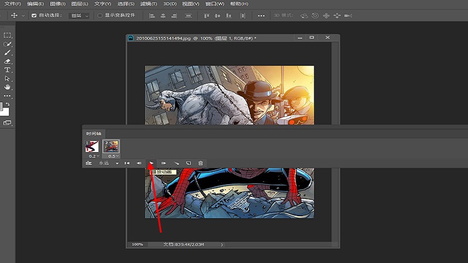Align top edges in options bar
Viewport: 468px width, 263px height.
pos(207,16)
